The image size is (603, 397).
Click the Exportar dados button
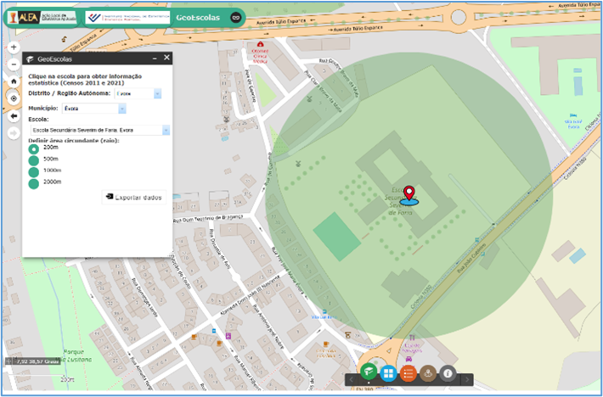(x=133, y=197)
